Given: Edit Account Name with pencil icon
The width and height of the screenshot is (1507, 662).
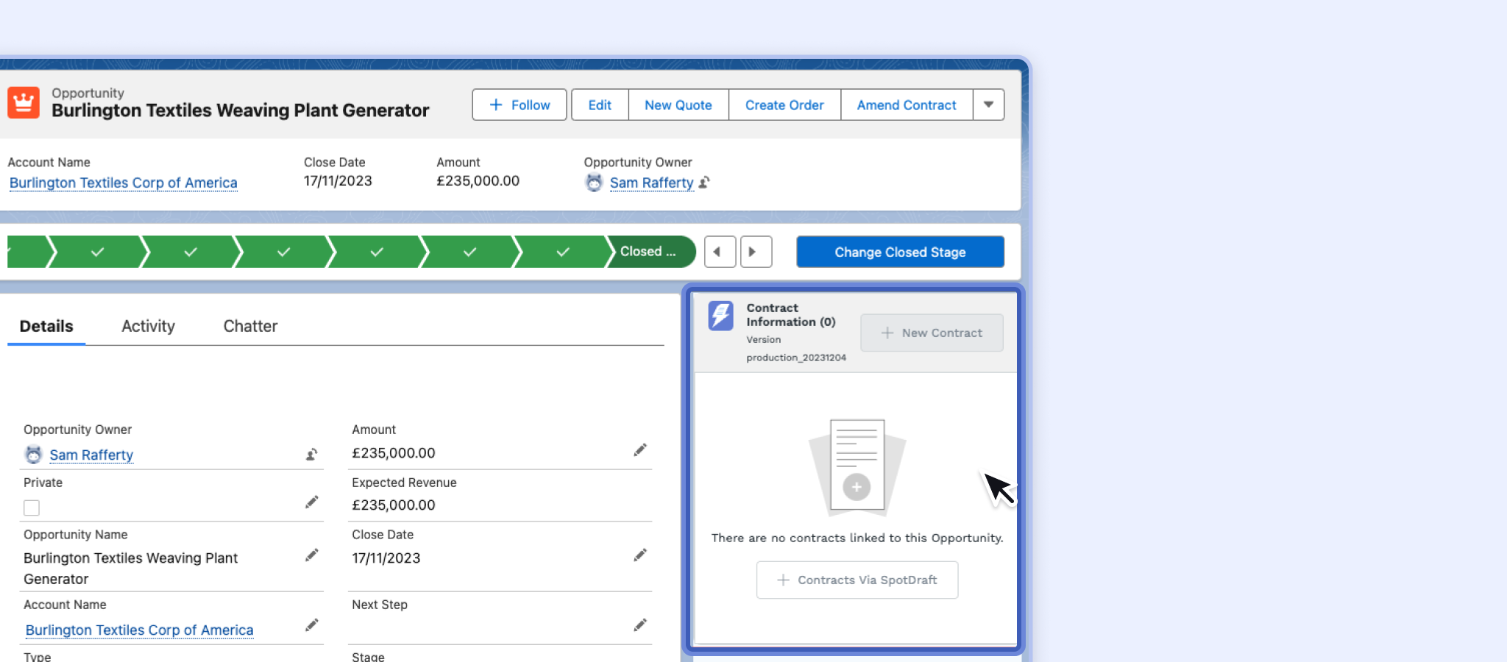Looking at the screenshot, I should pos(312,624).
